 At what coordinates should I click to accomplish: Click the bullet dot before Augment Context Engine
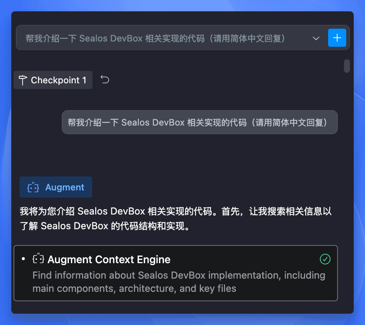23,259
